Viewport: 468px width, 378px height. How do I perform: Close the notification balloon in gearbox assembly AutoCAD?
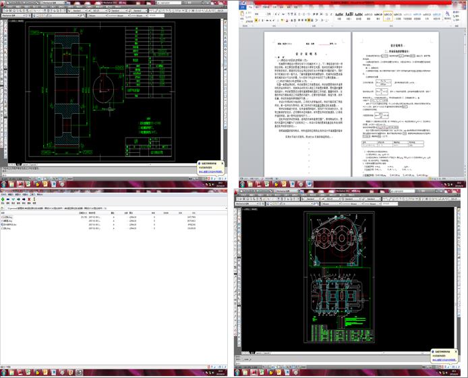pos(455,352)
